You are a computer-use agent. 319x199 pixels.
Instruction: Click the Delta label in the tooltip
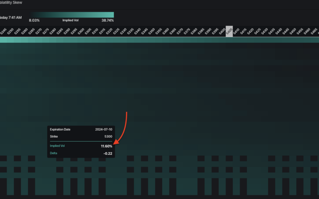coord(53,153)
